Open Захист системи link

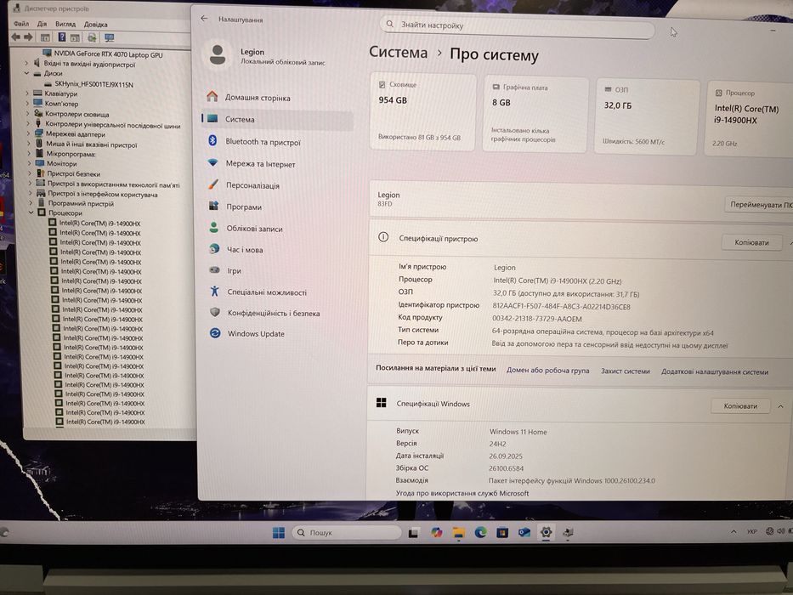click(625, 371)
